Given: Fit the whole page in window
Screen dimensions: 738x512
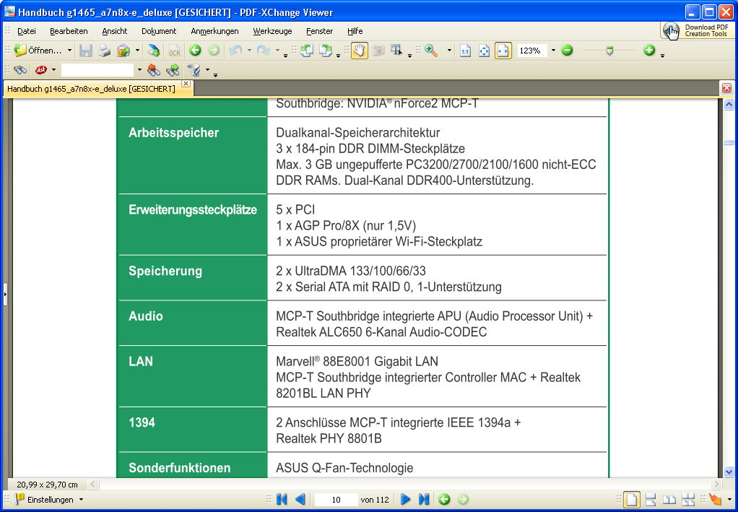Looking at the screenshot, I should (x=484, y=51).
